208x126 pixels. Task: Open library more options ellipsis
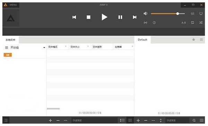point(66,120)
